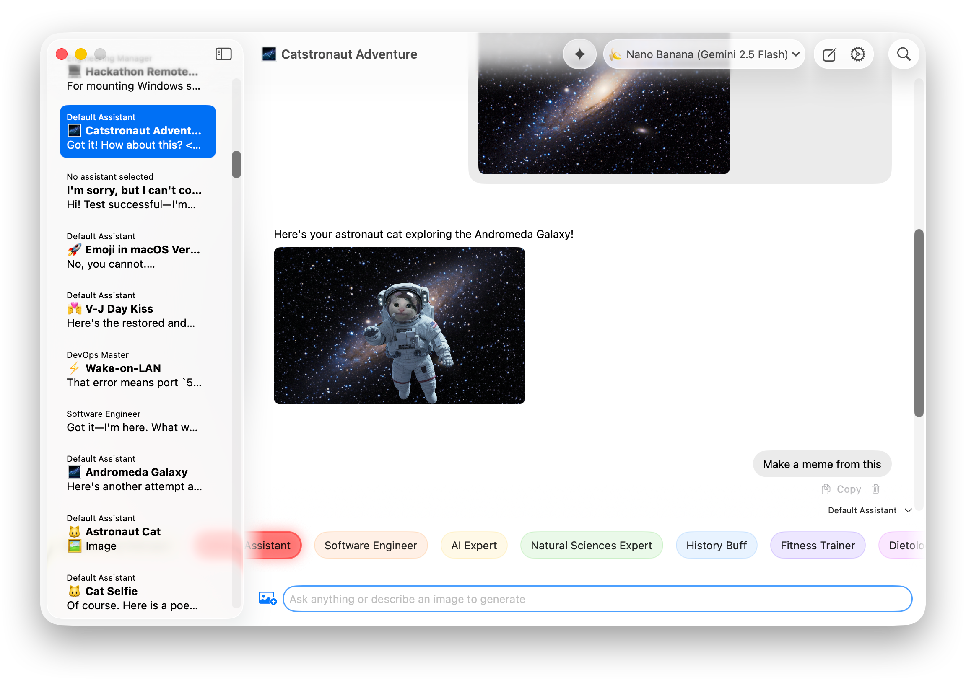Open the Nano Banana model dropdown
The width and height of the screenshot is (966, 688).
[704, 54]
